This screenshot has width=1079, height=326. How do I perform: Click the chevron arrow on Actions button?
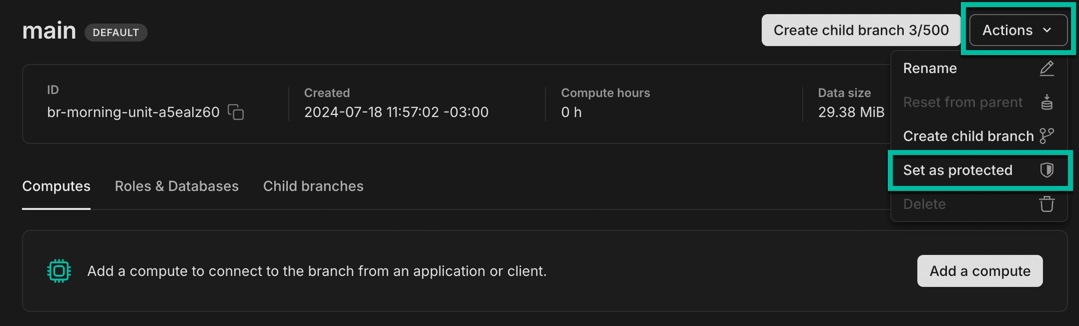pos(1047,30)
